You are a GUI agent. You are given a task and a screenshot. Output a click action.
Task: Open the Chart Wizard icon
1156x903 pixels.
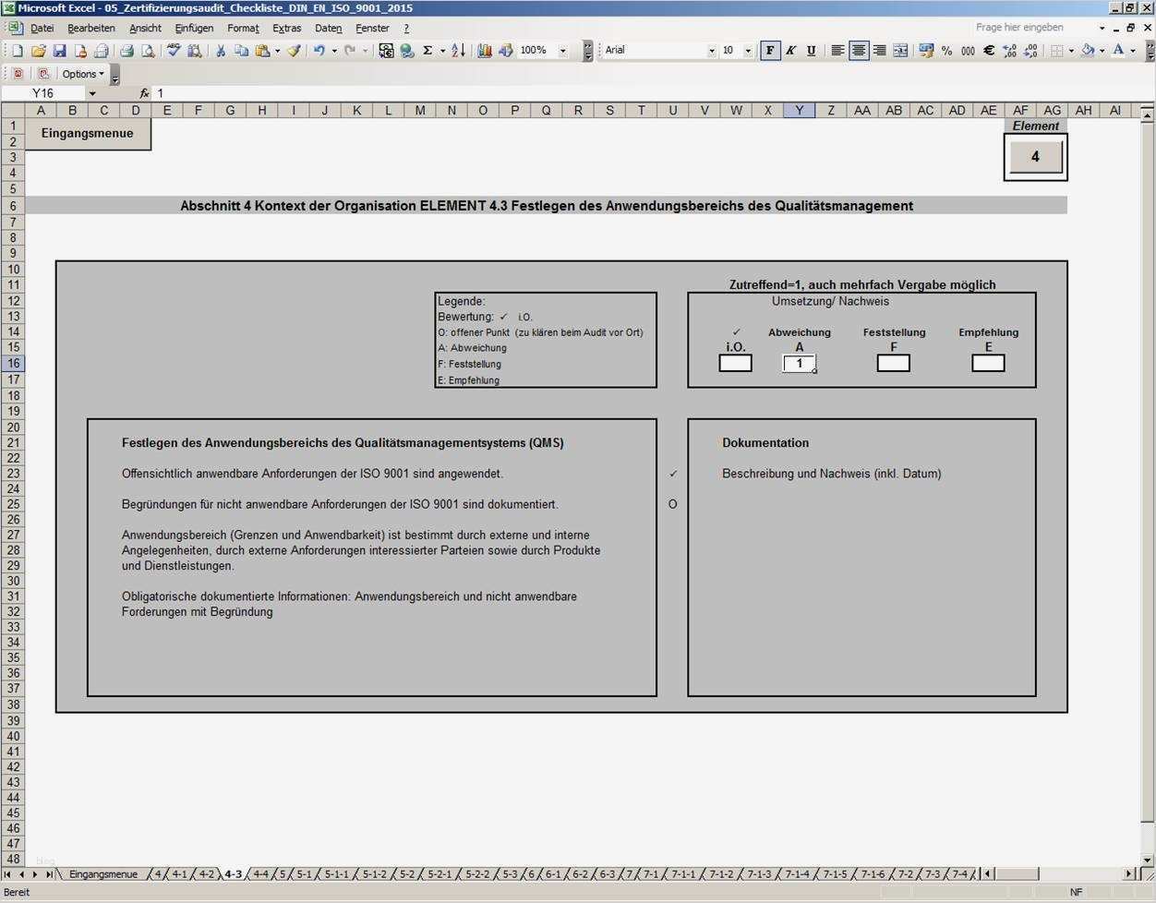click(485, 51)
